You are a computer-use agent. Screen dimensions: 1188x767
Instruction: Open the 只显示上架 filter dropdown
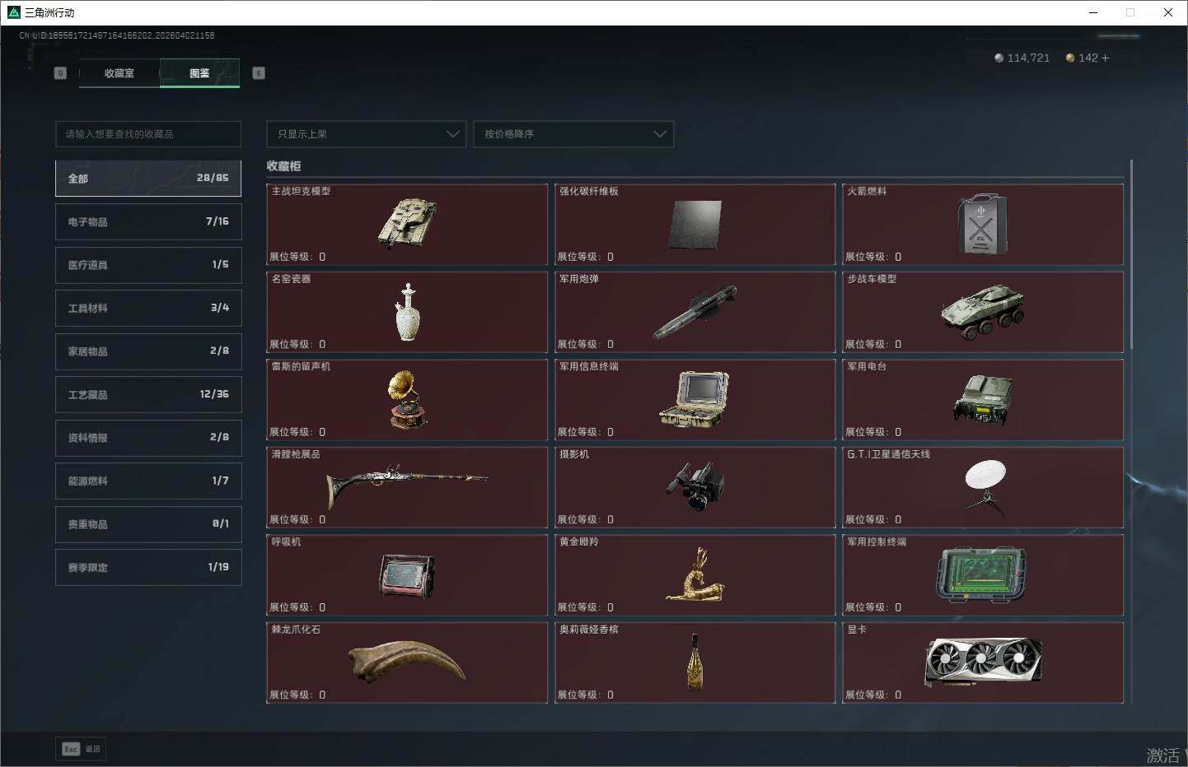(366, 134)
